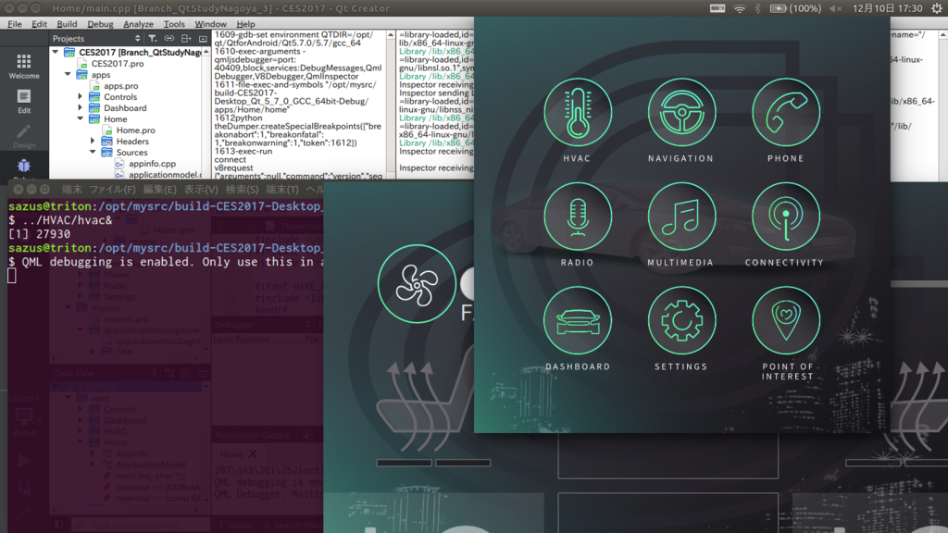The width and height of the screenshot is (948, 533).
Task: Open the Settings gear app icon
Action: [681, 320]
